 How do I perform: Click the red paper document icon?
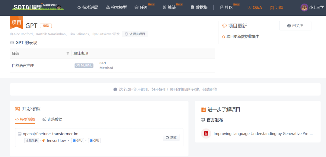pyautogui.click(x=206, y=133)
